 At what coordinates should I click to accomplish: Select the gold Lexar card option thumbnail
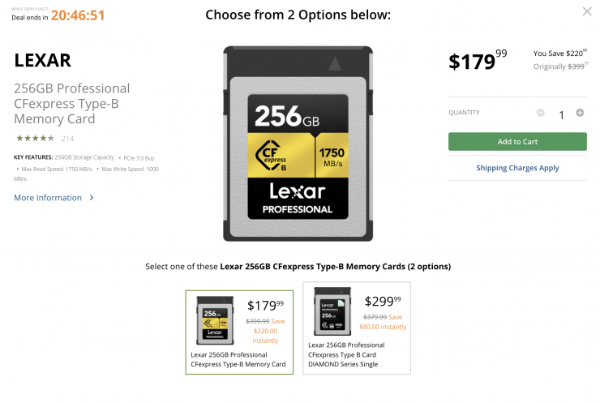211,320
